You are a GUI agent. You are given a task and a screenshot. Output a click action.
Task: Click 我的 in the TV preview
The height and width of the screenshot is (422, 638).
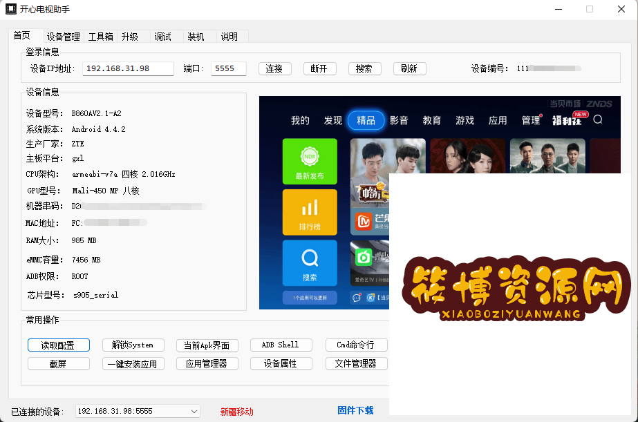coord(300,120)
